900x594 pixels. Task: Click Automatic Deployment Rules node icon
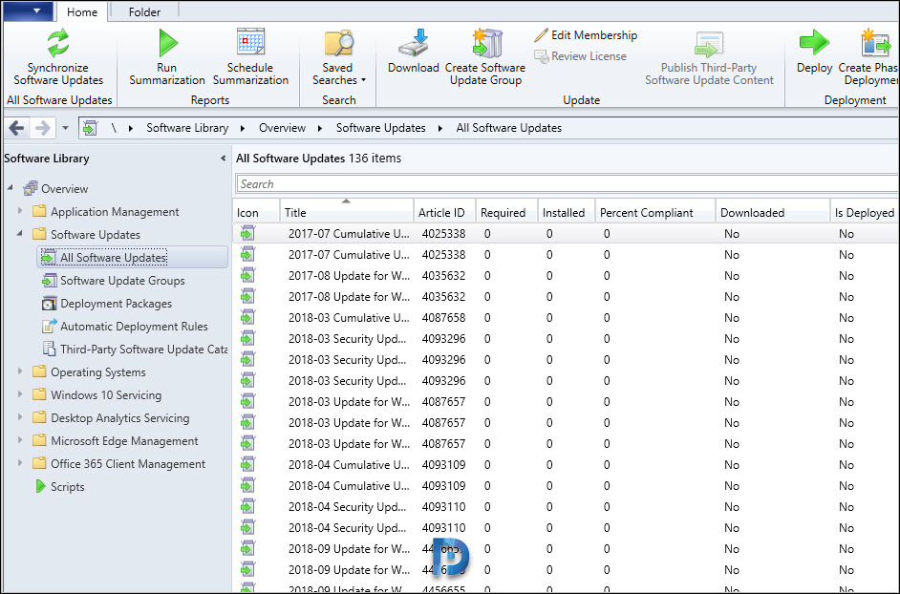pyautogui.click(x=49, y=326)
